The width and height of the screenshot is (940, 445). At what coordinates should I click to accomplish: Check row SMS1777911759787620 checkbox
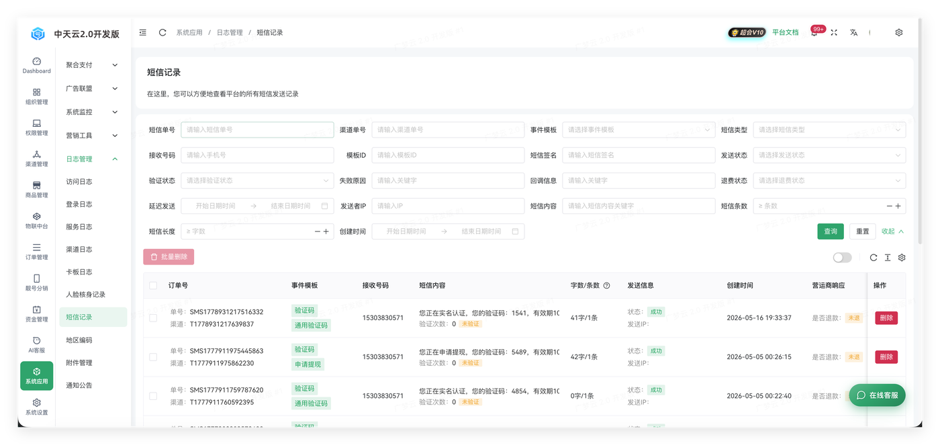pos(153,396)
